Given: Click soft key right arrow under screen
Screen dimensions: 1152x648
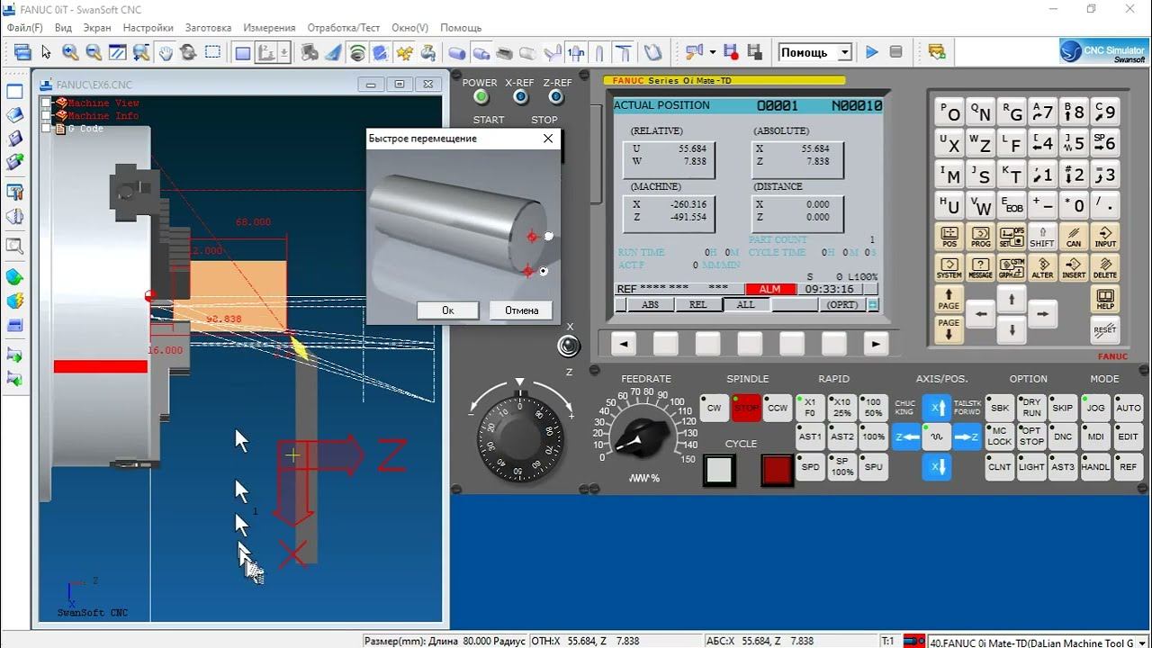Looking at the screenshot, I should coord(876,344).
